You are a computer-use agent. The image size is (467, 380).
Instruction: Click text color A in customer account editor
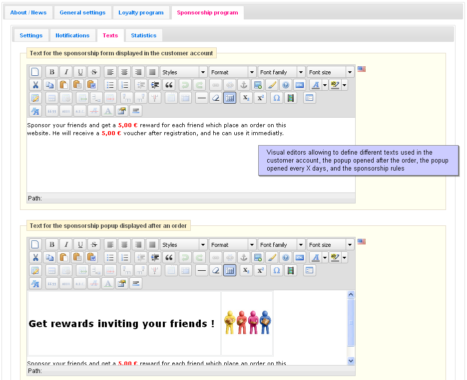[316, 85]
